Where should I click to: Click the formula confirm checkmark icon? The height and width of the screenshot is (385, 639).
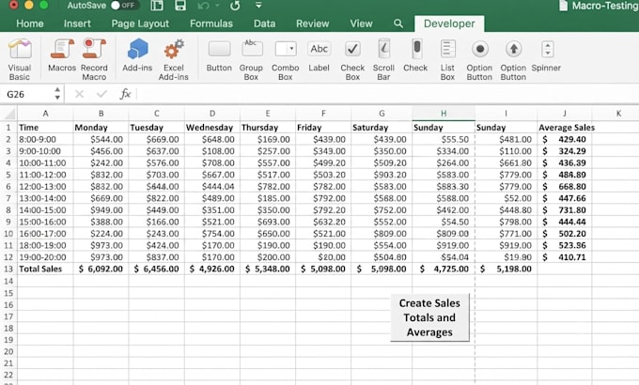(101, 94)
